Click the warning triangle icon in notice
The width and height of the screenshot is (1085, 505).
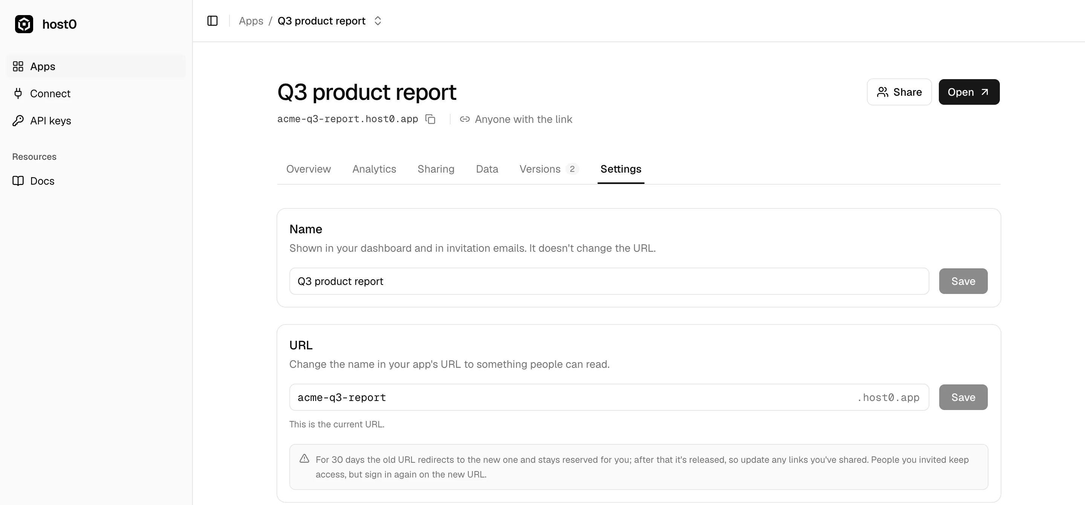(304, 459)
